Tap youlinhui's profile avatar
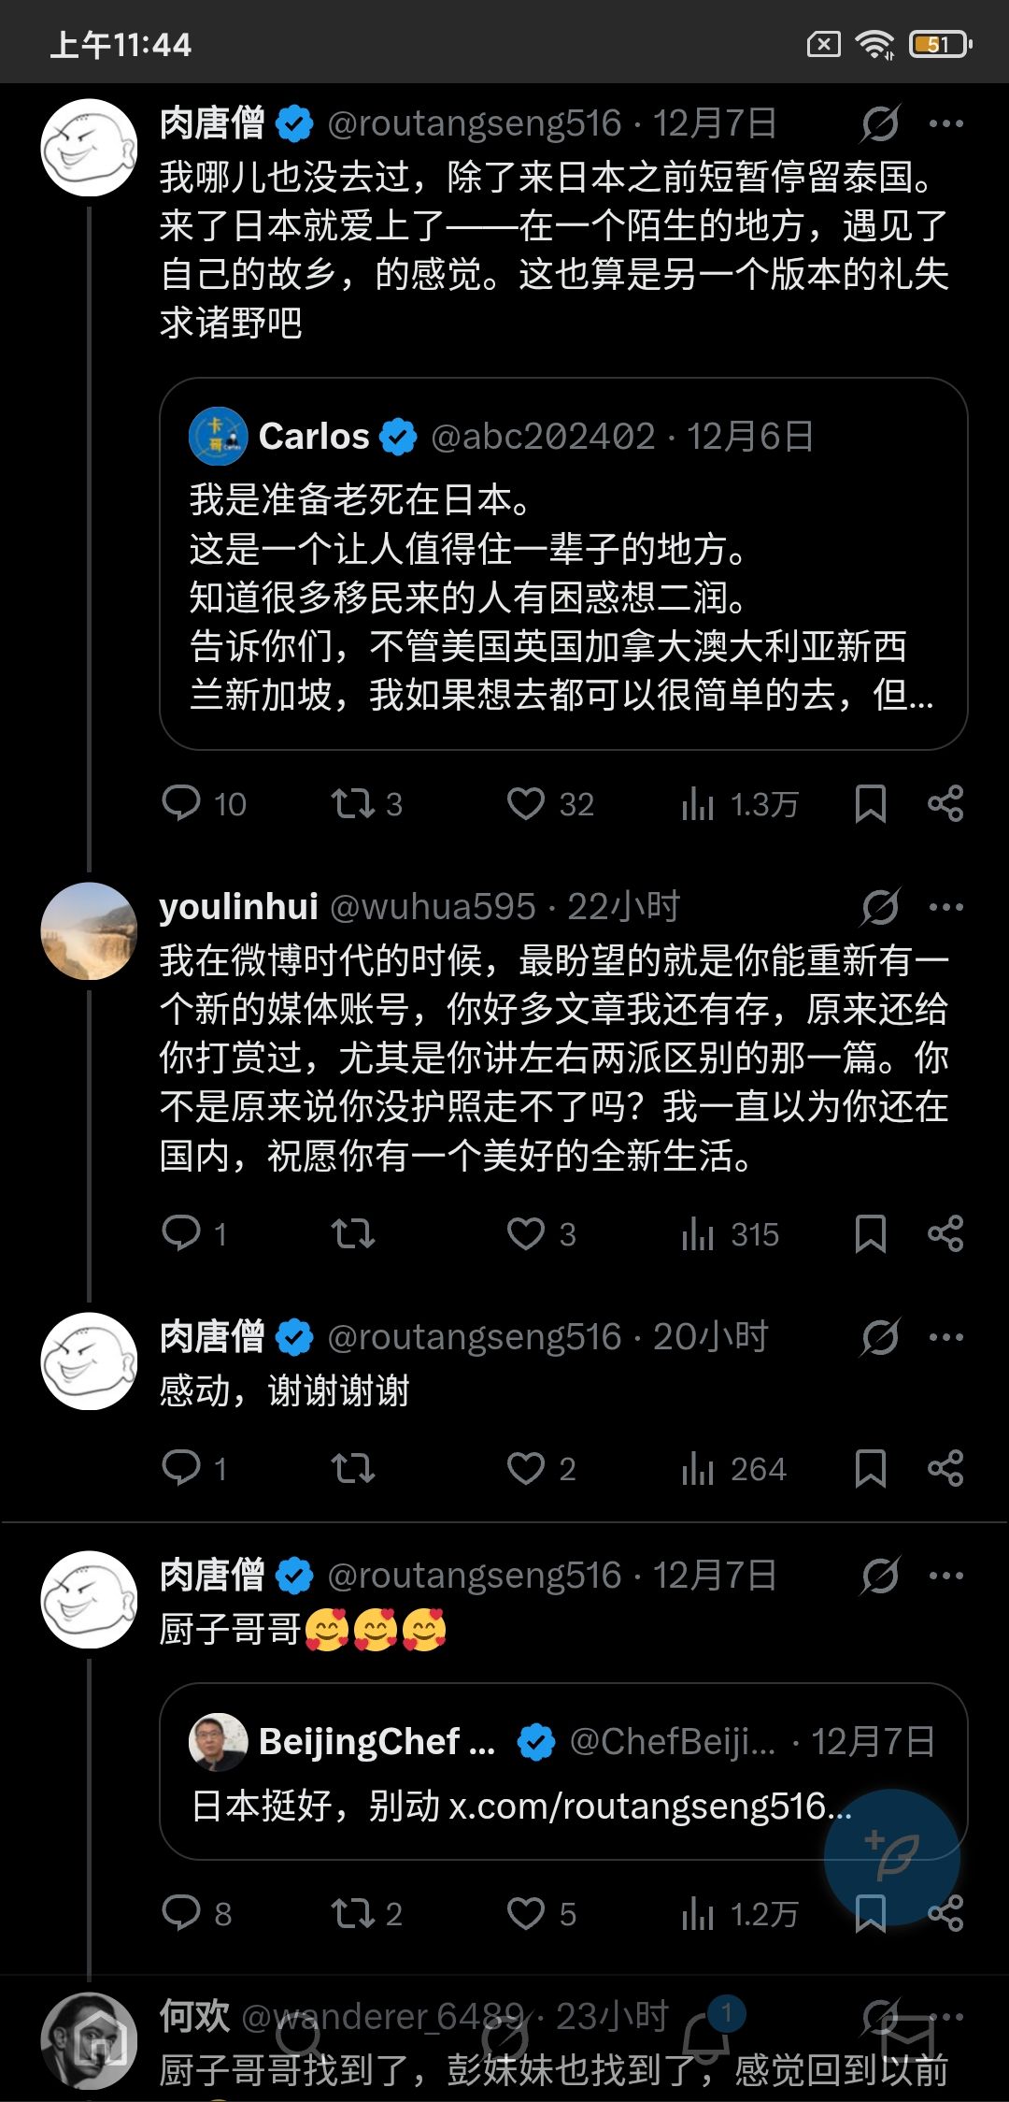 click(90, 930)
